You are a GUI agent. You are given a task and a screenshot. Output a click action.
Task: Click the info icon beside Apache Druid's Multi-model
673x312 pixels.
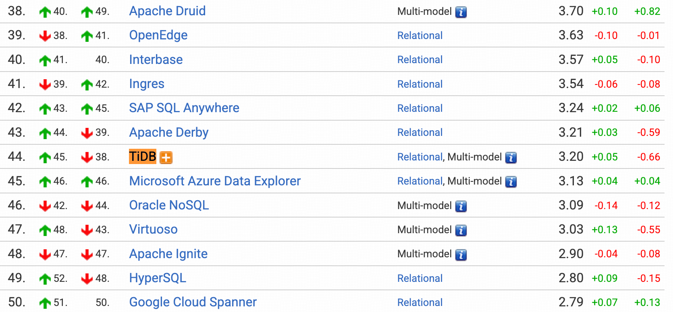[x=461, y=12]
